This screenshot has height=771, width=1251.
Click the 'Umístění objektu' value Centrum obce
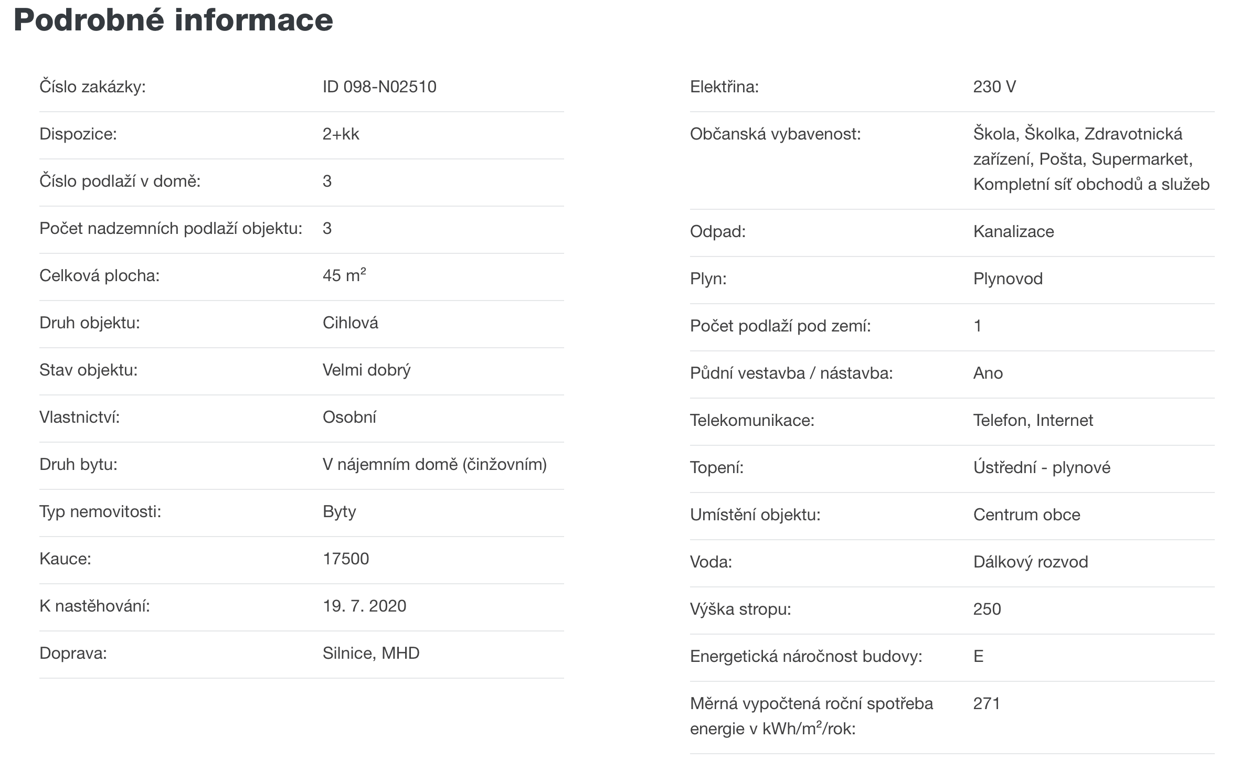(x=1027, y=515)
